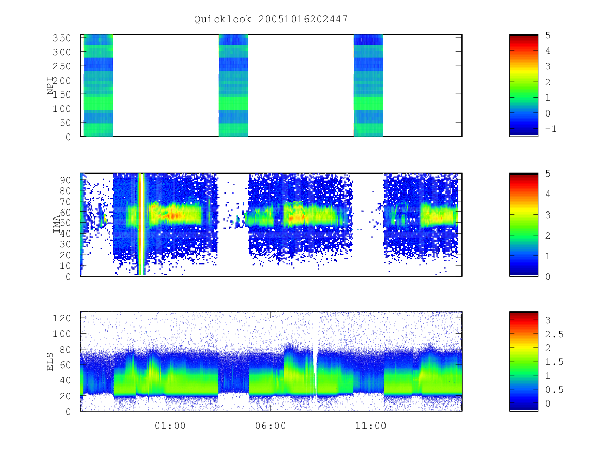Click the -1 label on NPI color bar
Viewport: 616px width, 462px height.
point(551,129)
